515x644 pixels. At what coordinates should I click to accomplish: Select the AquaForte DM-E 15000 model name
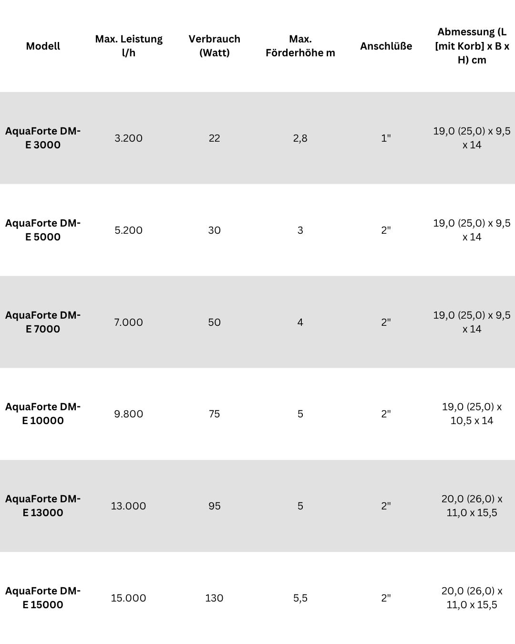coord(43,598)
